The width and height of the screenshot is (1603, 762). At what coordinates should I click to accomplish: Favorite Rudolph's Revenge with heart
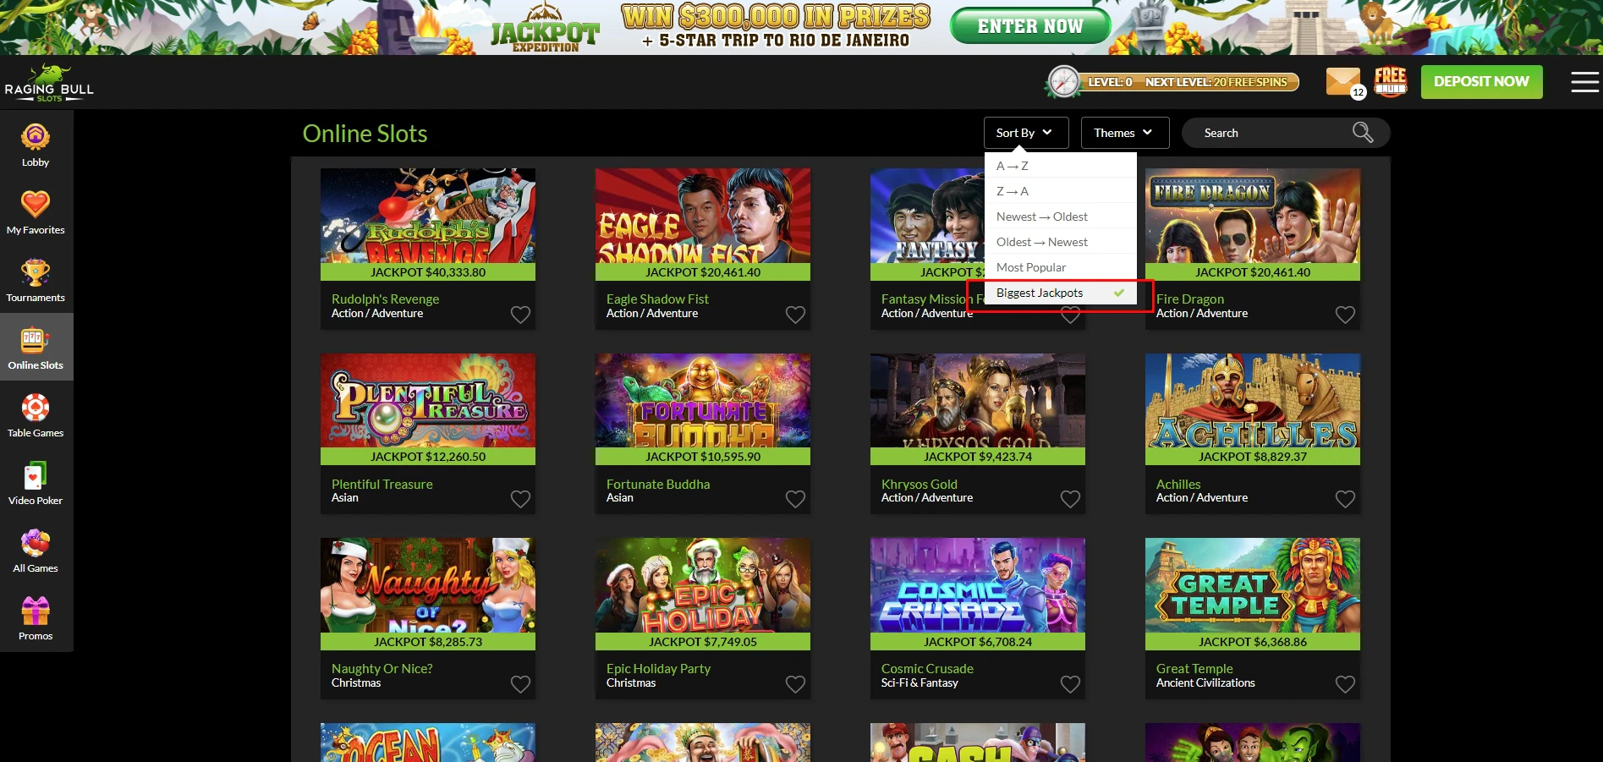(x=520, y=315)
